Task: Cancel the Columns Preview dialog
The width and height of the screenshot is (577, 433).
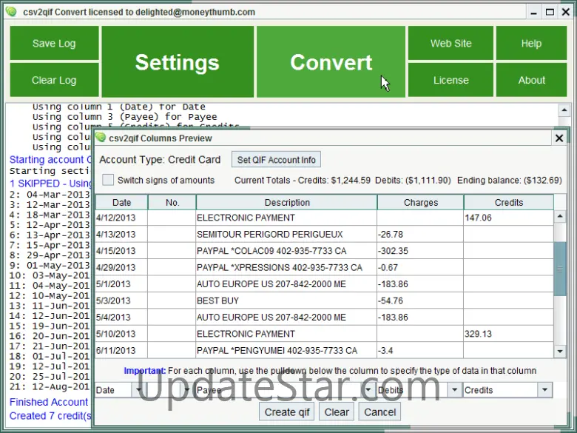Action: coord(379,412)
